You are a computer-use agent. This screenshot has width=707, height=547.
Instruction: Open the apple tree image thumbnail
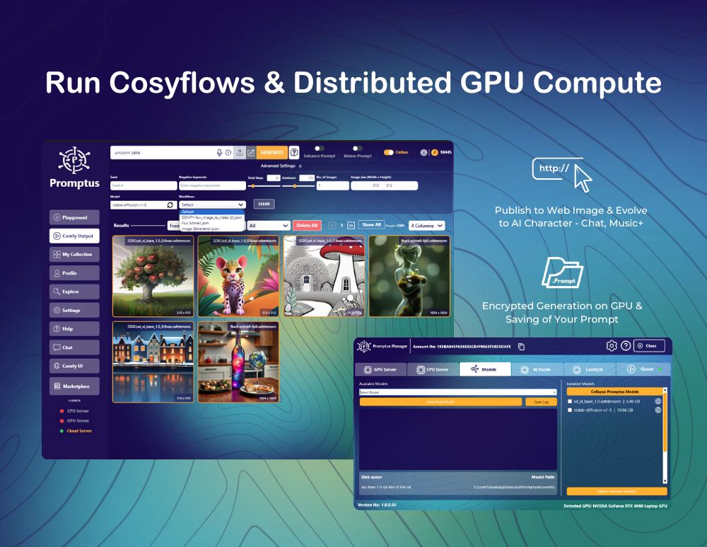click(x=153, y=276)
